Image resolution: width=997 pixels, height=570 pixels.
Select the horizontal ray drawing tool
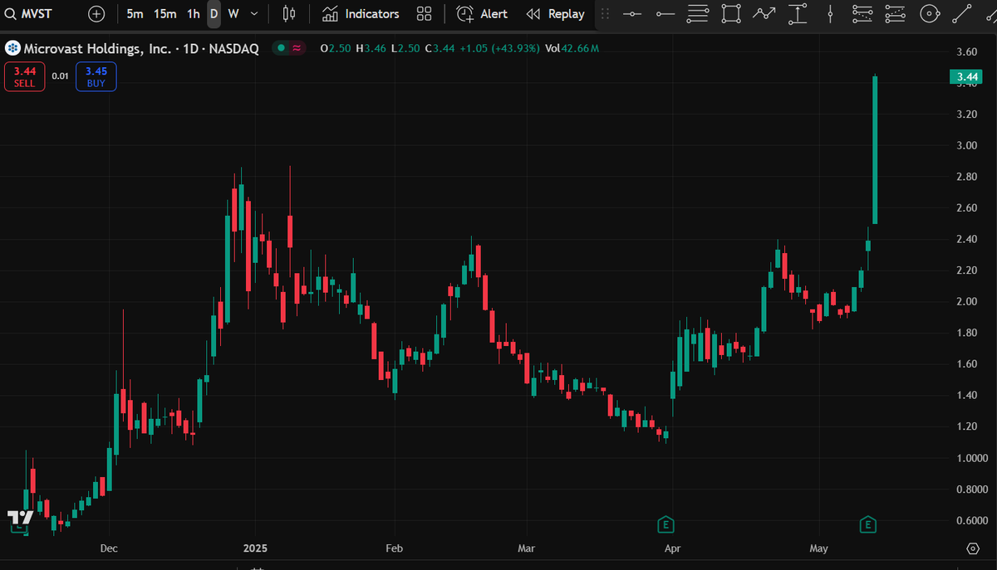click(665, 14)
